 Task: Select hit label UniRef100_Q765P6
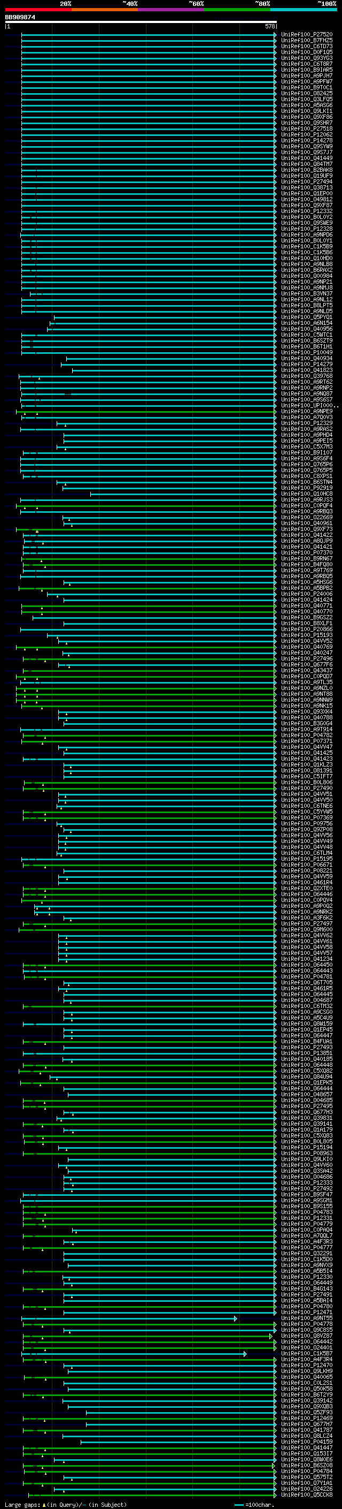tap(306, 465)
